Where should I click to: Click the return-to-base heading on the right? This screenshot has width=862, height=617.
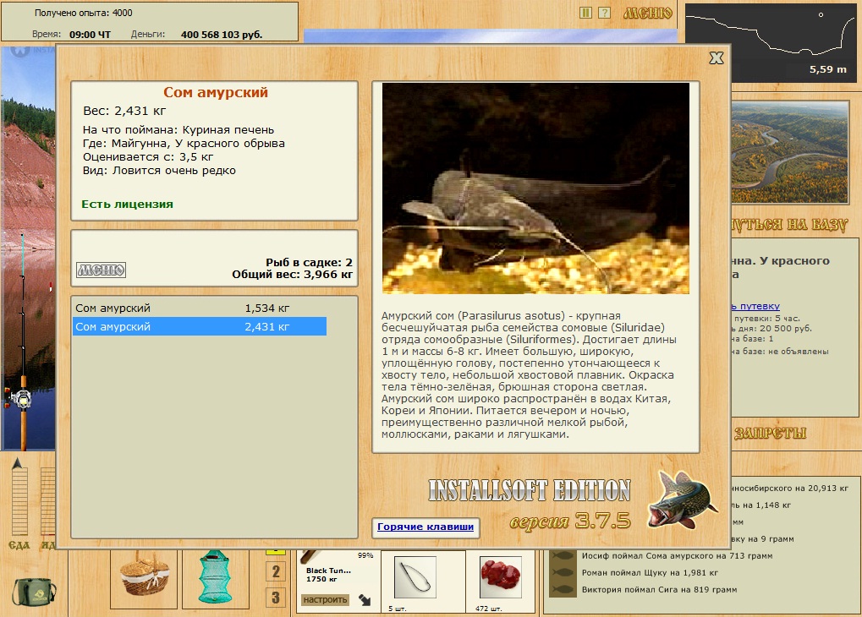(790, 225)
